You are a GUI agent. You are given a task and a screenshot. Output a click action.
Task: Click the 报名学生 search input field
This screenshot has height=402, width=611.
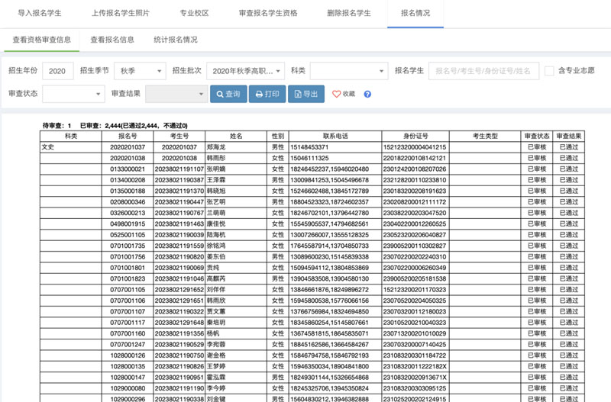click(x=481, y=71)
